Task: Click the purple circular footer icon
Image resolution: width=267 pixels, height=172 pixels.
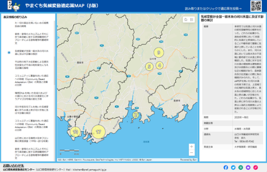Action: (x=248, y=167)
